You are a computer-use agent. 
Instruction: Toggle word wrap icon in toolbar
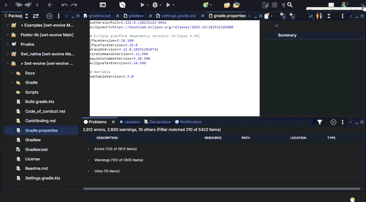click(x=265, y=5)
